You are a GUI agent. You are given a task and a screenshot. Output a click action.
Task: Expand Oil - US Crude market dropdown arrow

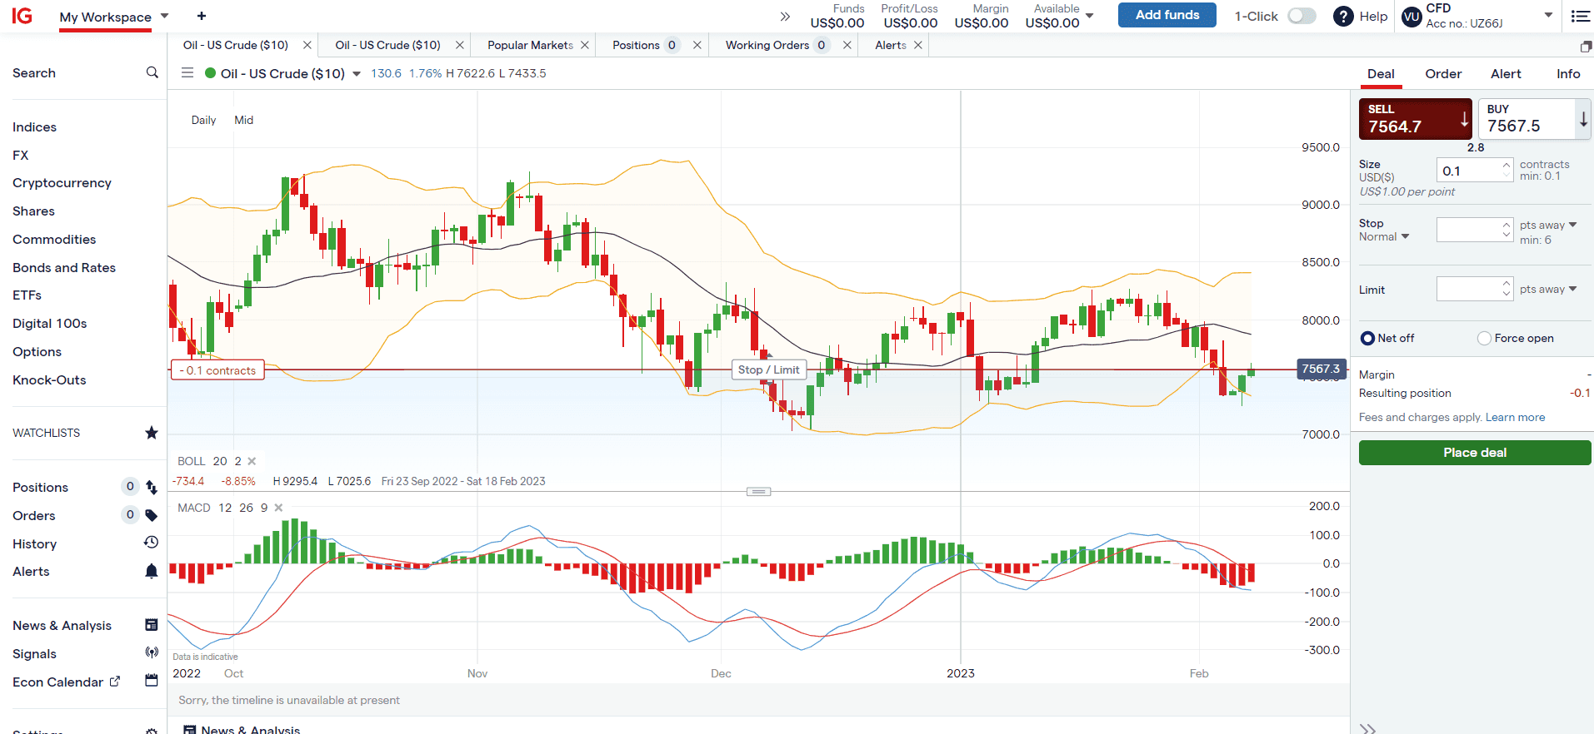(x=357, y=74)
